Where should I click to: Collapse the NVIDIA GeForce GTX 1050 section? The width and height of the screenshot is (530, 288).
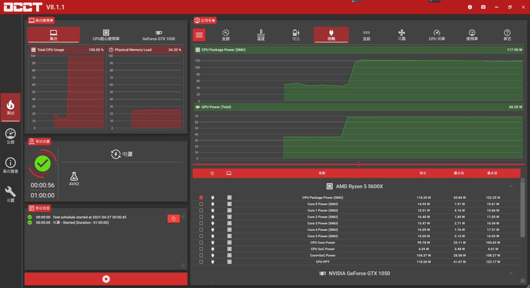point(511,273)
